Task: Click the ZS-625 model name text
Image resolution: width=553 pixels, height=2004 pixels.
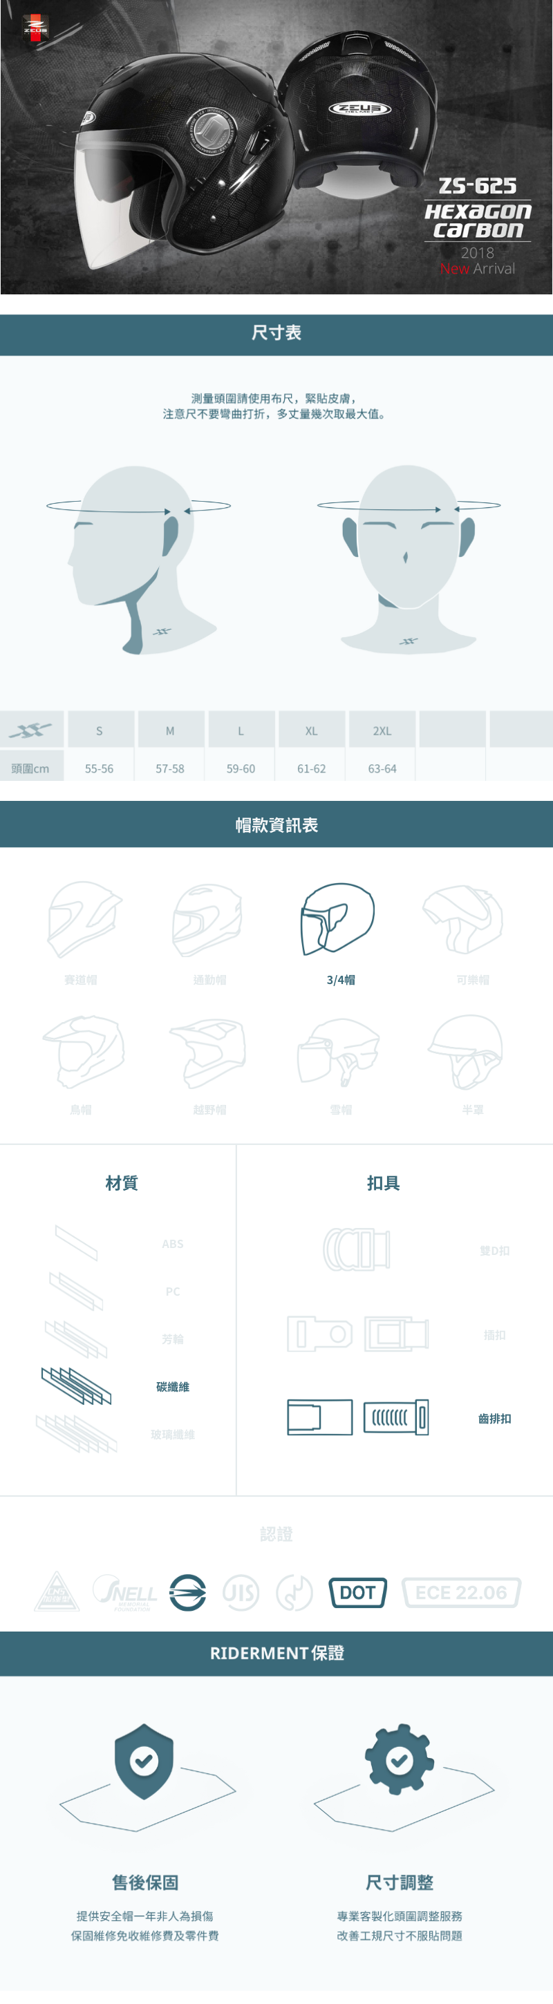Action: (478, 185)
